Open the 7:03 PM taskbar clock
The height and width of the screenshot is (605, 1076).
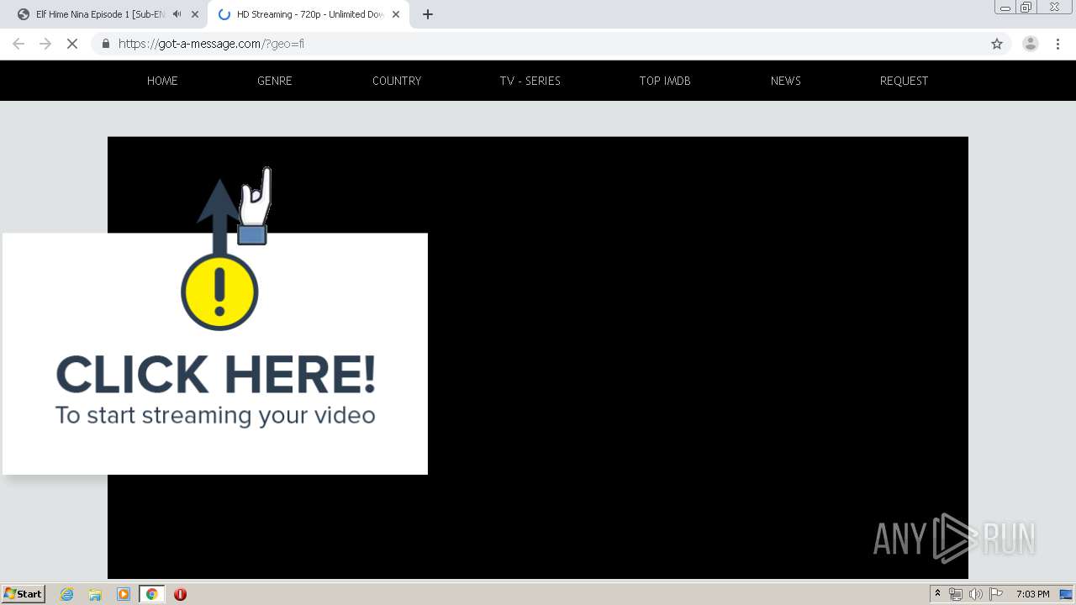[1033, 594]
